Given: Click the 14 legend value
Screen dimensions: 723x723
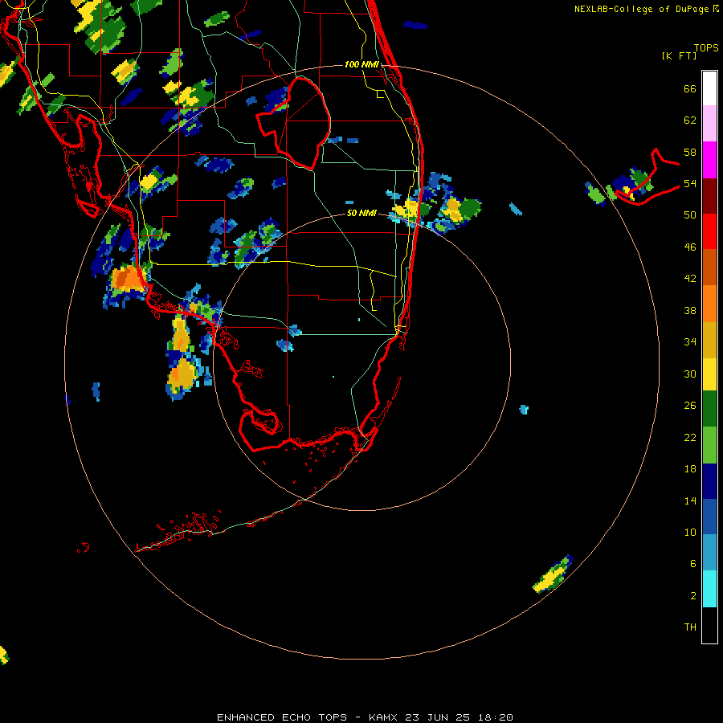Looking at the screenshot, I should click(x=690, y=500).
